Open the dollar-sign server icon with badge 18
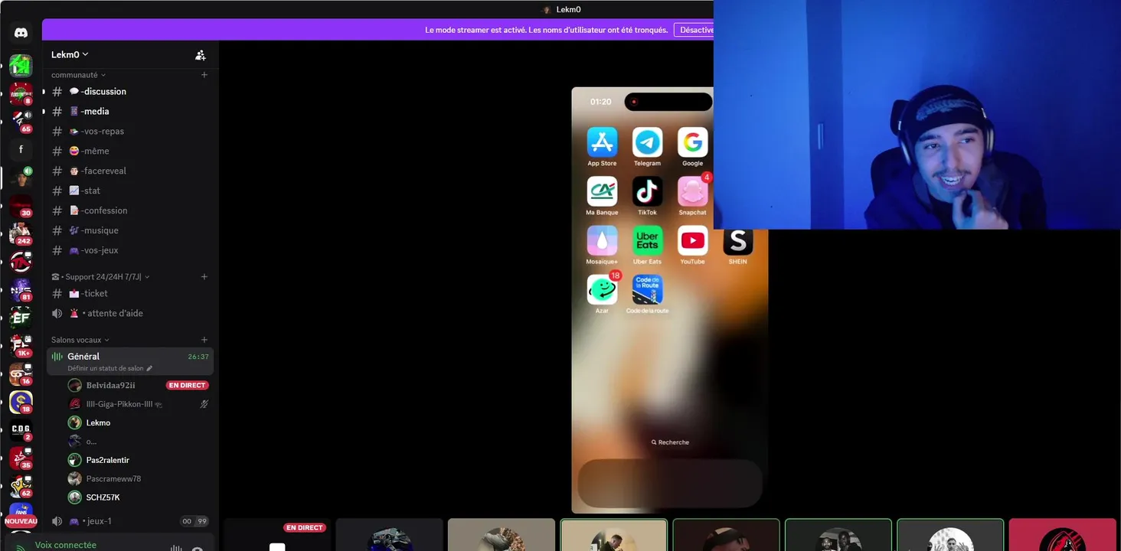Screen dimensions: 1121x551 tap(21, 402)
